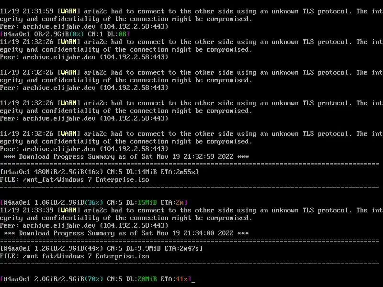Viewport: 383px width, 287px height.
Task: Click 'DL:15MiB' speed value
Action: (141, 202)
